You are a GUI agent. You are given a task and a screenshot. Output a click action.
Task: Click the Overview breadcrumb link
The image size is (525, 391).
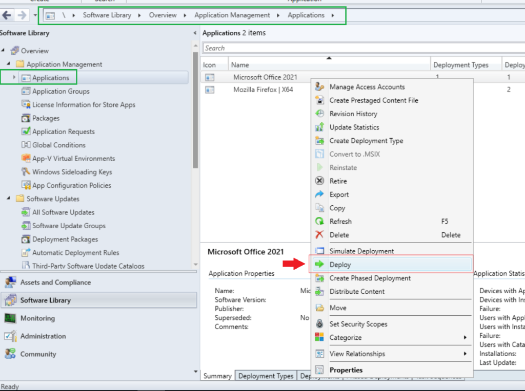tap(163, 15)
